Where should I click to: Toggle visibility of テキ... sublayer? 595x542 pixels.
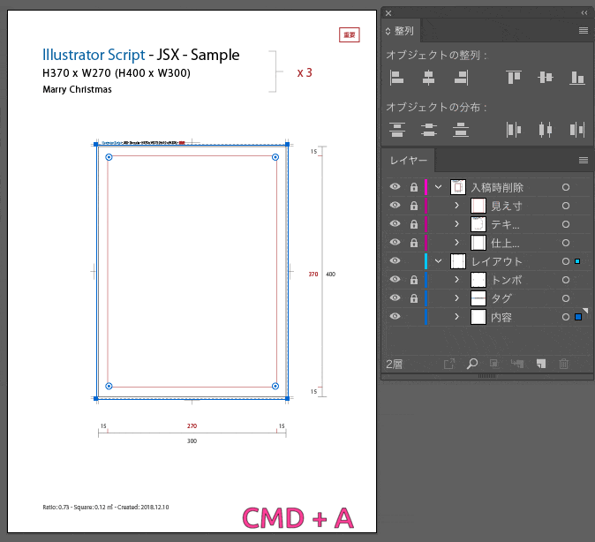click(395, 223)
